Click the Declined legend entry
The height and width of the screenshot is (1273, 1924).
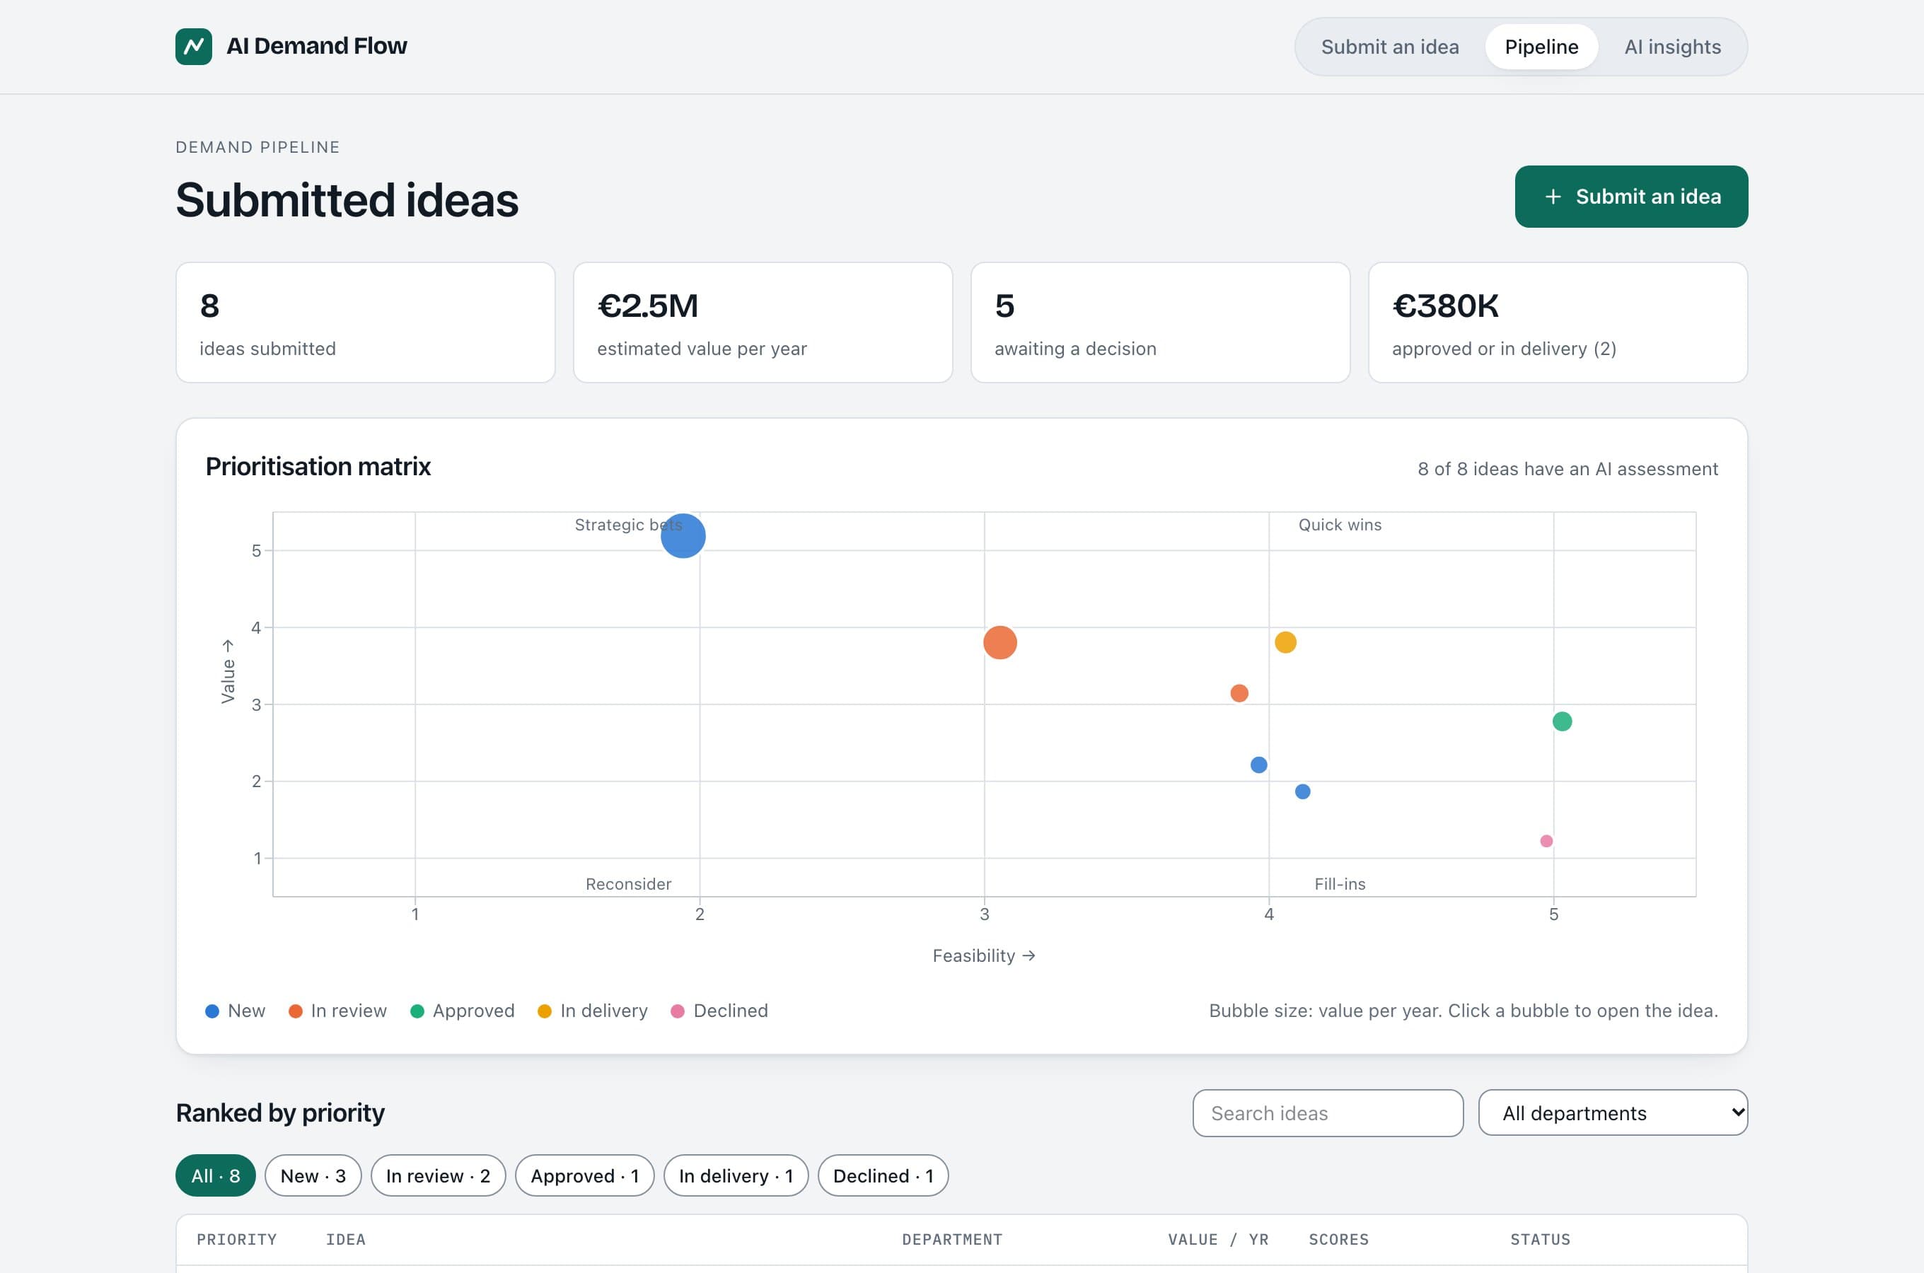(719, 1011)
